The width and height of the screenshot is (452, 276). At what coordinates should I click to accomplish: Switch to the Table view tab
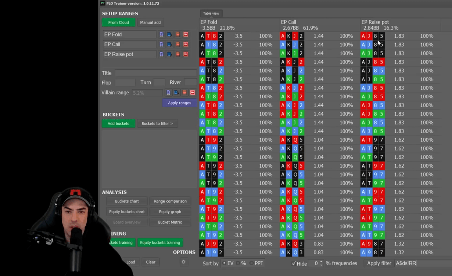pyautogui.click(x=211, y=14)
